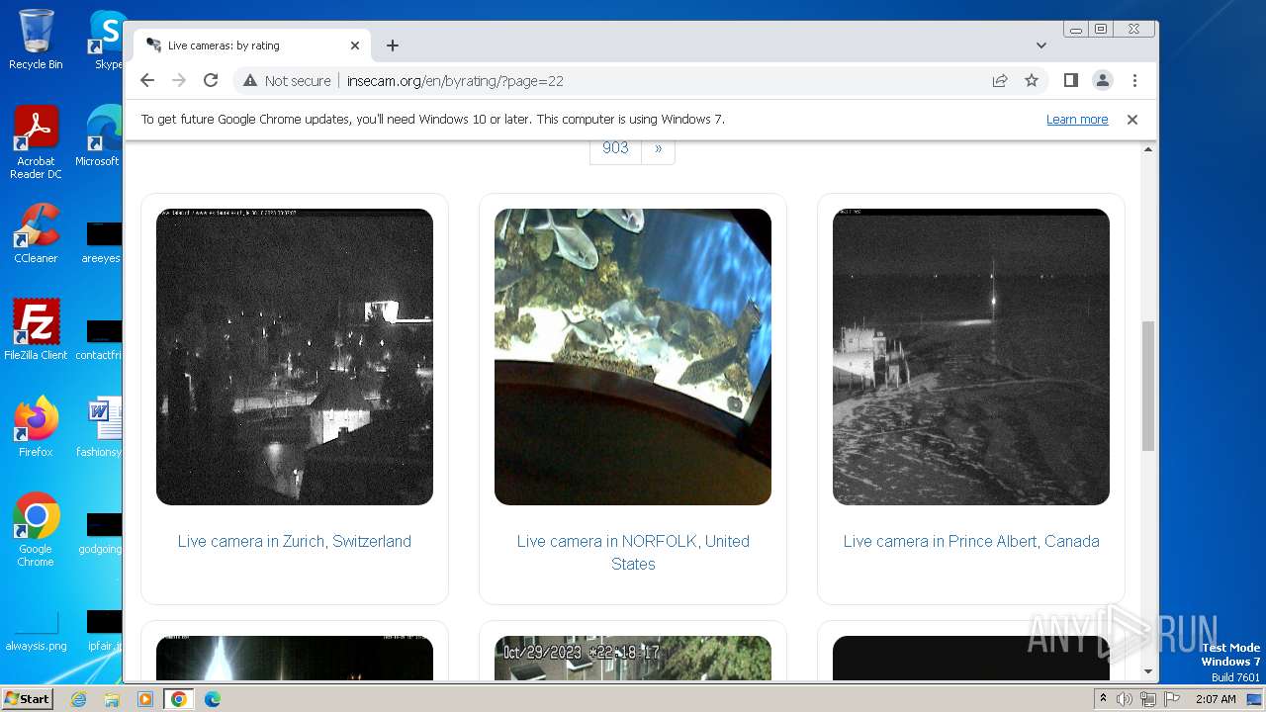Open Acrobat Reader DC desktop icon
This screenshot has width=1266, height=712.
tap(36, 142)
